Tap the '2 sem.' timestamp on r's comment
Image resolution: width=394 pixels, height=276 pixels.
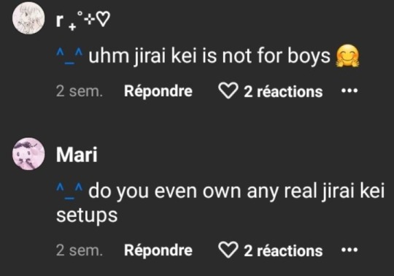(x=80, y=91)
